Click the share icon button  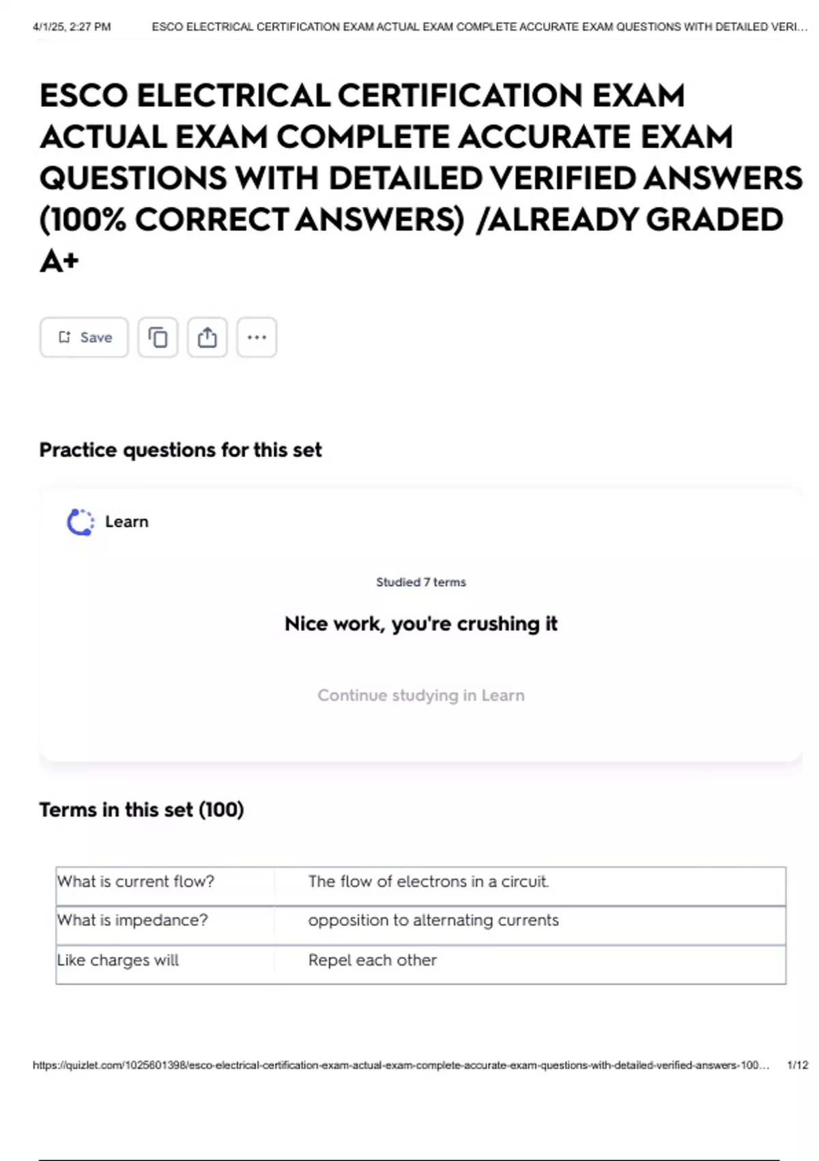[x=207, y=337]
